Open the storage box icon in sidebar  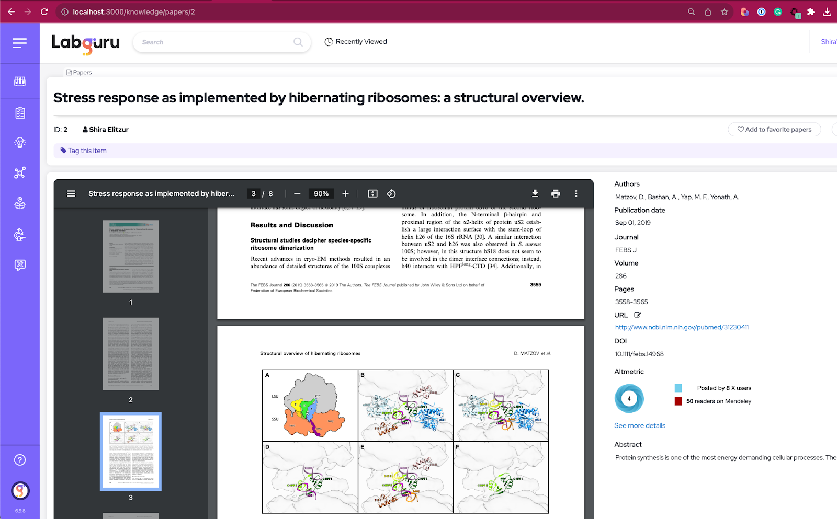click(x=20, y=204)
